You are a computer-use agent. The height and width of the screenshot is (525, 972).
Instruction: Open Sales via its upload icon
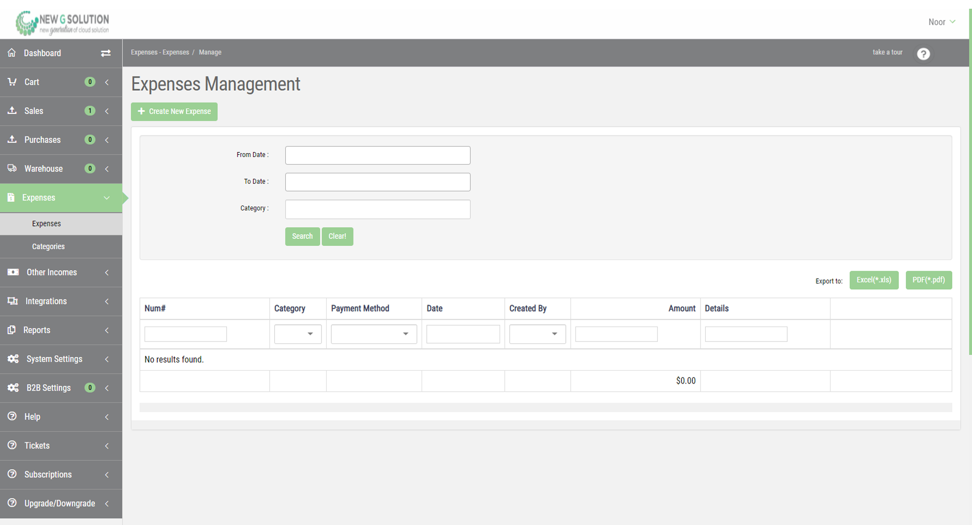[x=12, y=111]
